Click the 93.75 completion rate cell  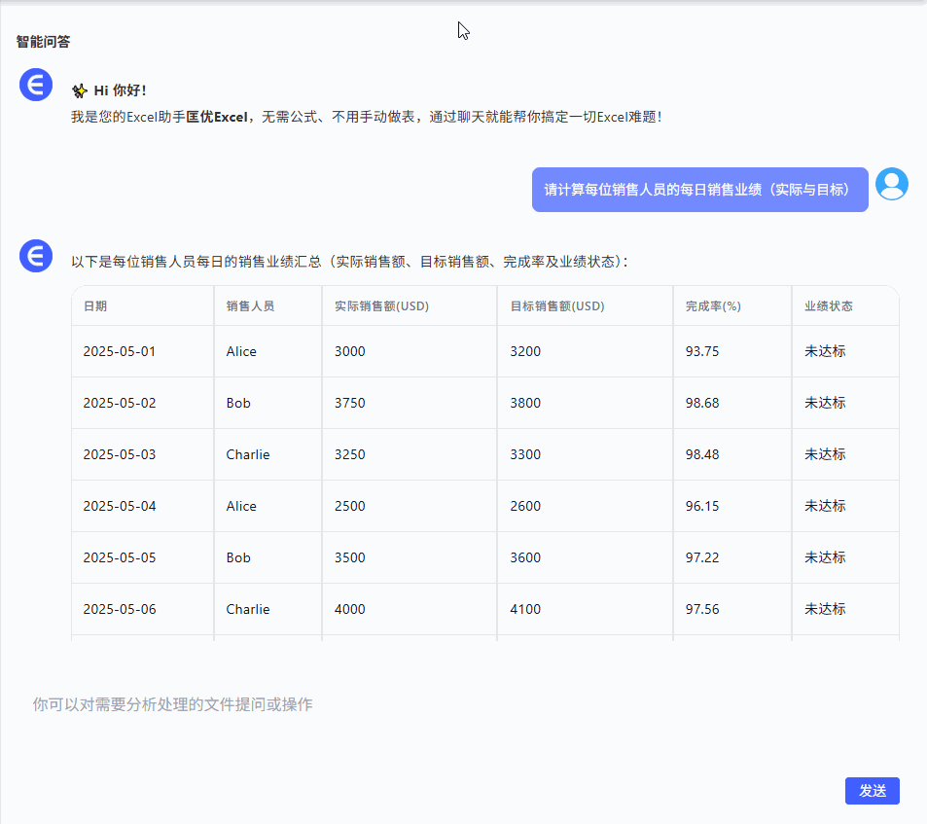(x=702, y=351)
